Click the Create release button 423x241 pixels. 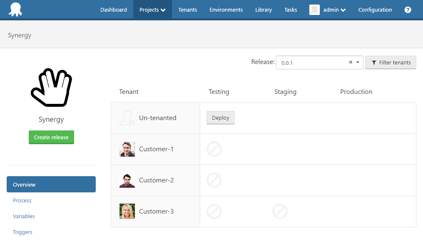pyautogui.click(x=51, y=137)
